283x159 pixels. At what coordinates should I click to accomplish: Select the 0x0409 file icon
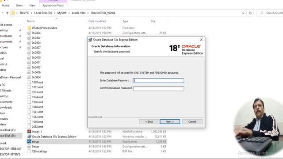point(29,53)
